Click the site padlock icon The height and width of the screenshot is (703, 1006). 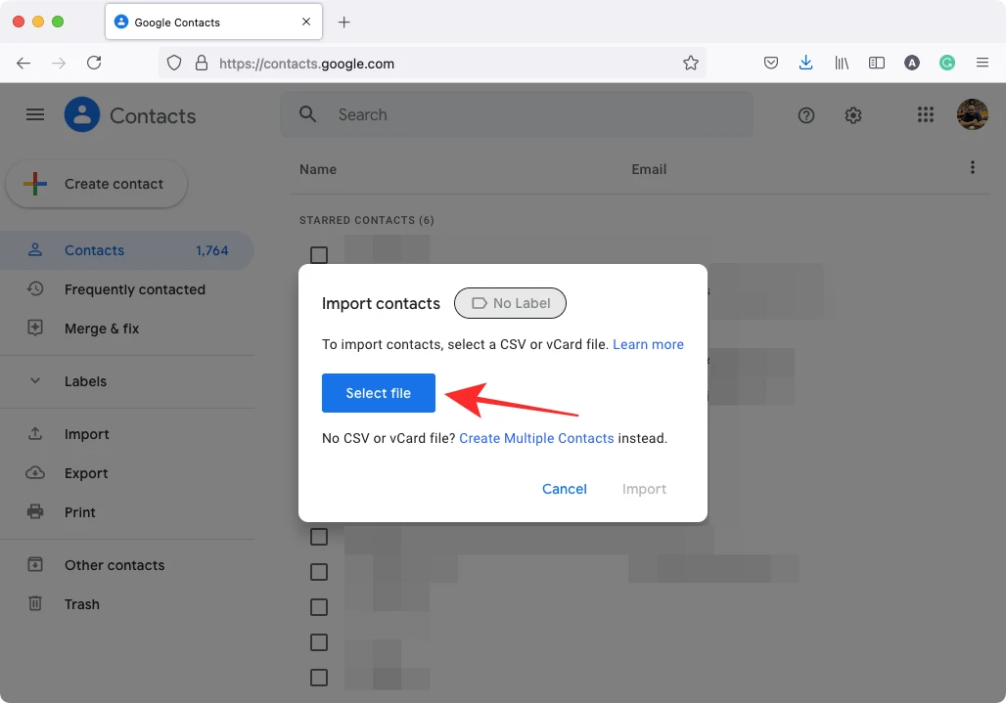tap(202, 63)
